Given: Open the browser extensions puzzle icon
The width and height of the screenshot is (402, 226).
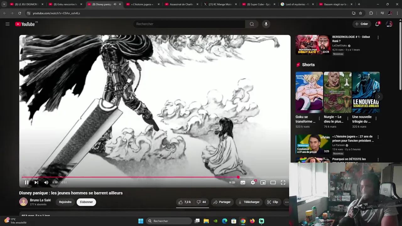Looking at the screenshot, I should pos(371,13).
